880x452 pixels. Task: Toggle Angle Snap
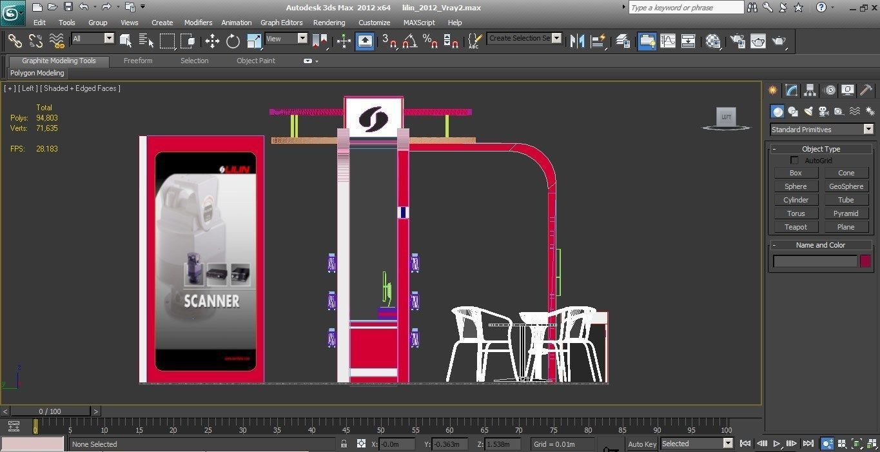[x=410, y=41]
